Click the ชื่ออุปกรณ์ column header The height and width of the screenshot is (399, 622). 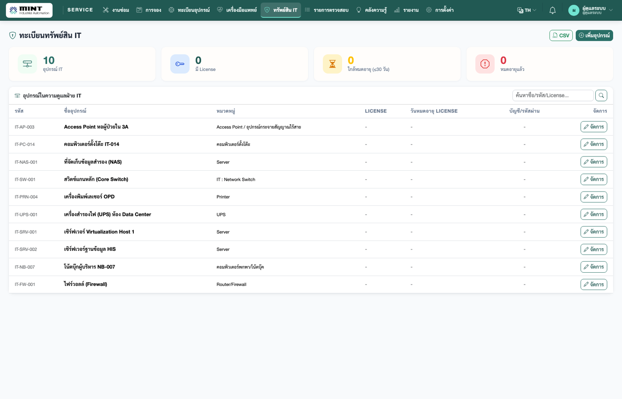(x=75, y=111)
